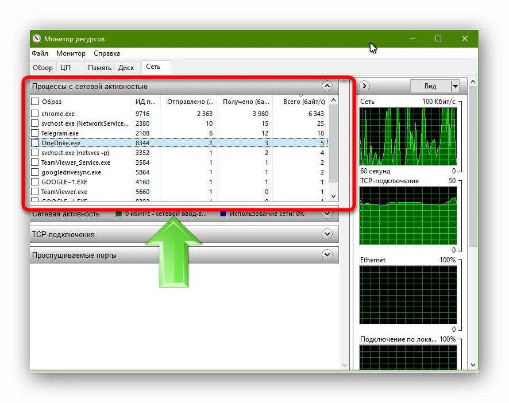Close the Resource Monitor window
This screenshot has height=403, width=509.
tap(465, 38)
